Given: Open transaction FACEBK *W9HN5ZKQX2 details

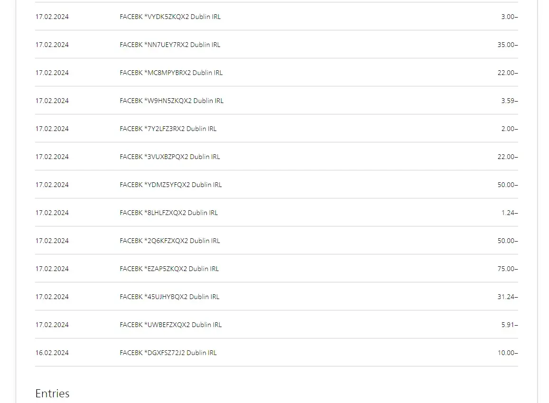Looking at the screenshot, I should (171, 101).
